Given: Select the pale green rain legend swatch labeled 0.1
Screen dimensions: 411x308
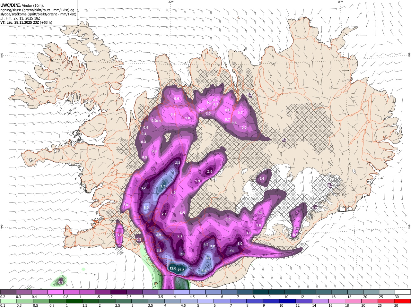Looking at the screenshot, I should click(x=8, y=301).
